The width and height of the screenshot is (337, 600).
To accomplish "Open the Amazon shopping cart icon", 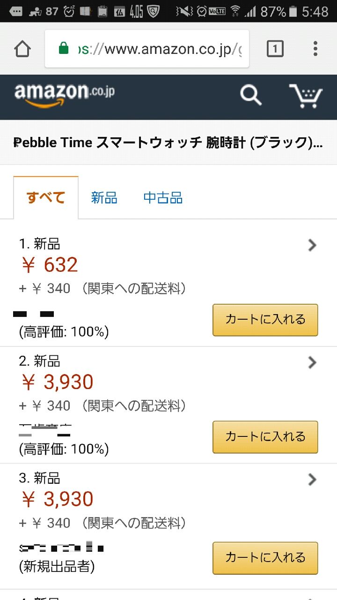I will [x=306, y=96].
